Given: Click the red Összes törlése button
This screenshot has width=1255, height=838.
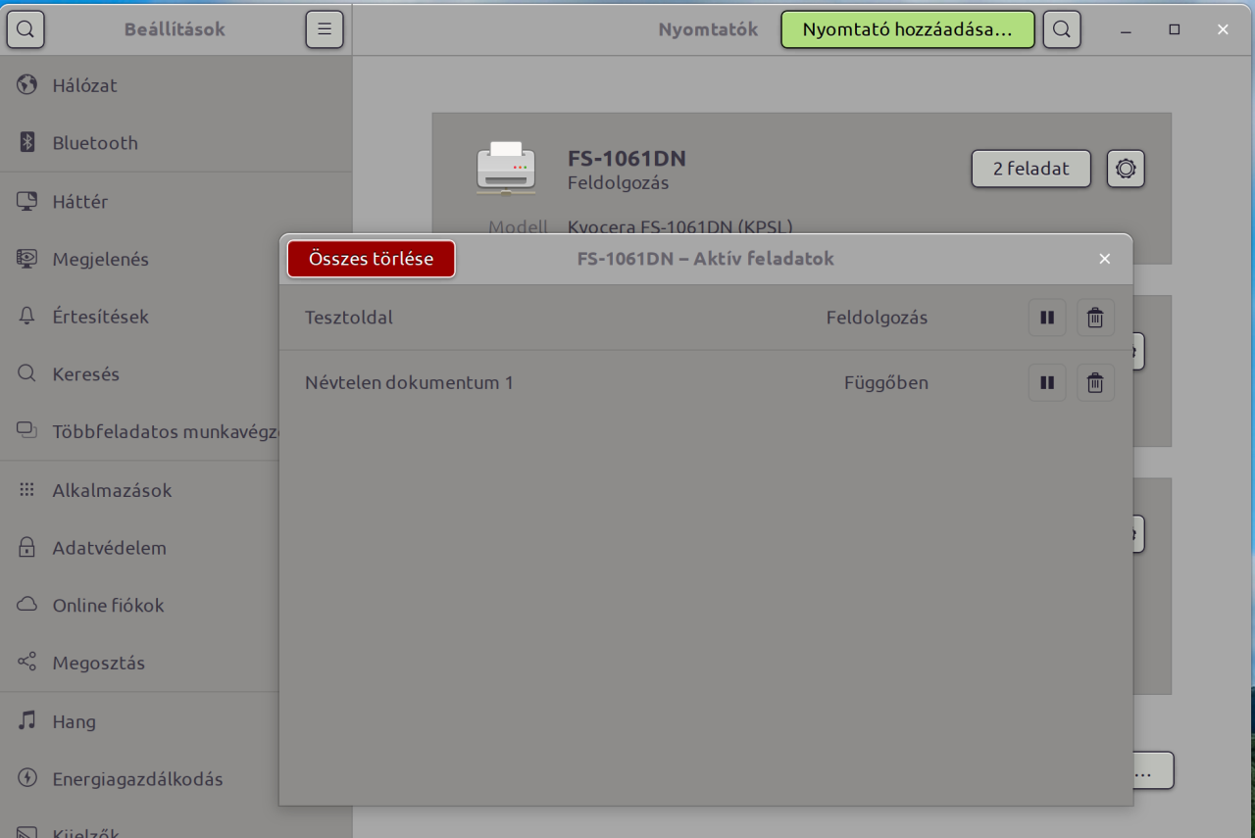Looking at the screenshot, I should click(371, 259).
